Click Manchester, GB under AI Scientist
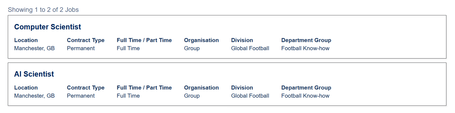This screenshot has width=455, height=113. coord(34,96)
